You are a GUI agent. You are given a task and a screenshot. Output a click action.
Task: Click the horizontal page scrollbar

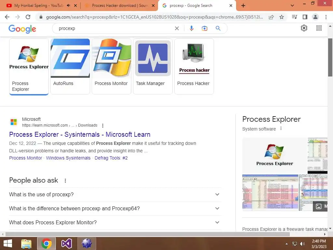148,234
